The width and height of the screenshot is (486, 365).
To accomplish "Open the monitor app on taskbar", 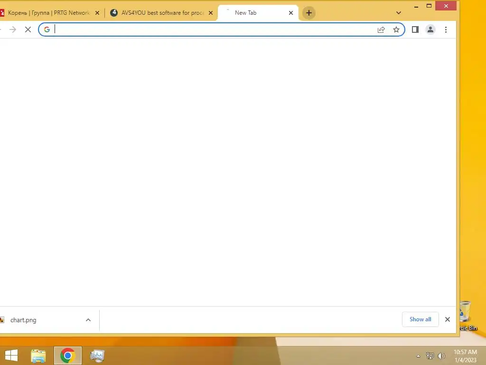I will point(97,355).
